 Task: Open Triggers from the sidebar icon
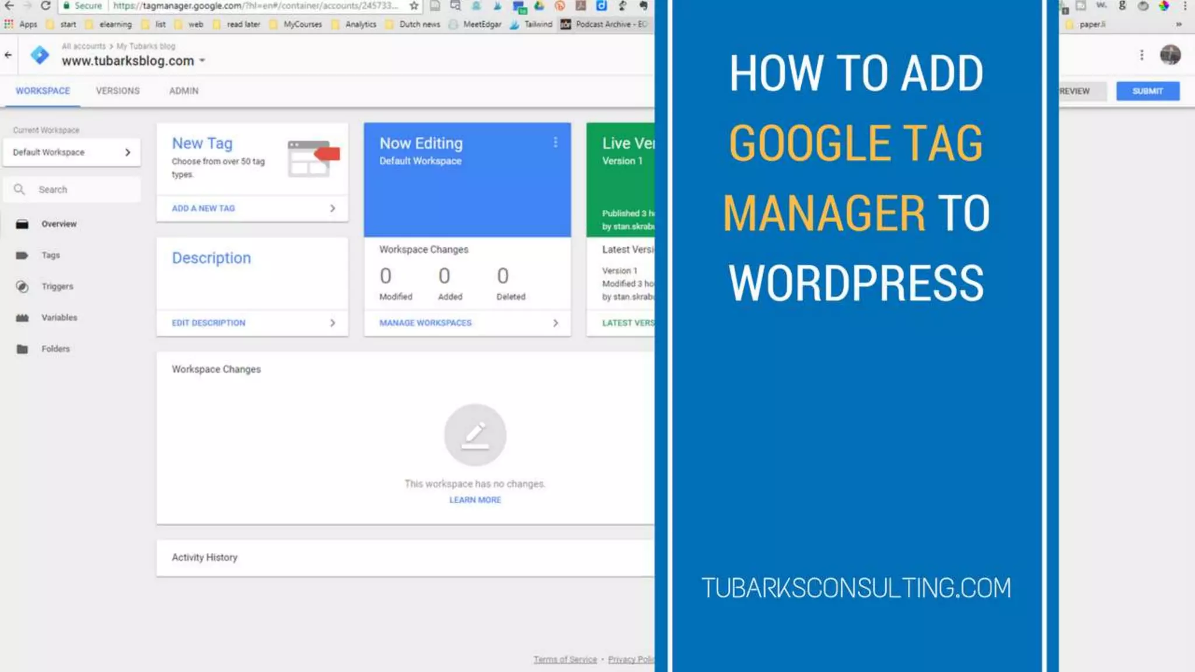click(x=22, y=286)
